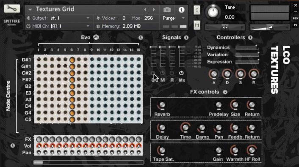The width and height of the screenshot is (299, 167).
Task: Click the delay Time knob
Action: tap(185, 128)
